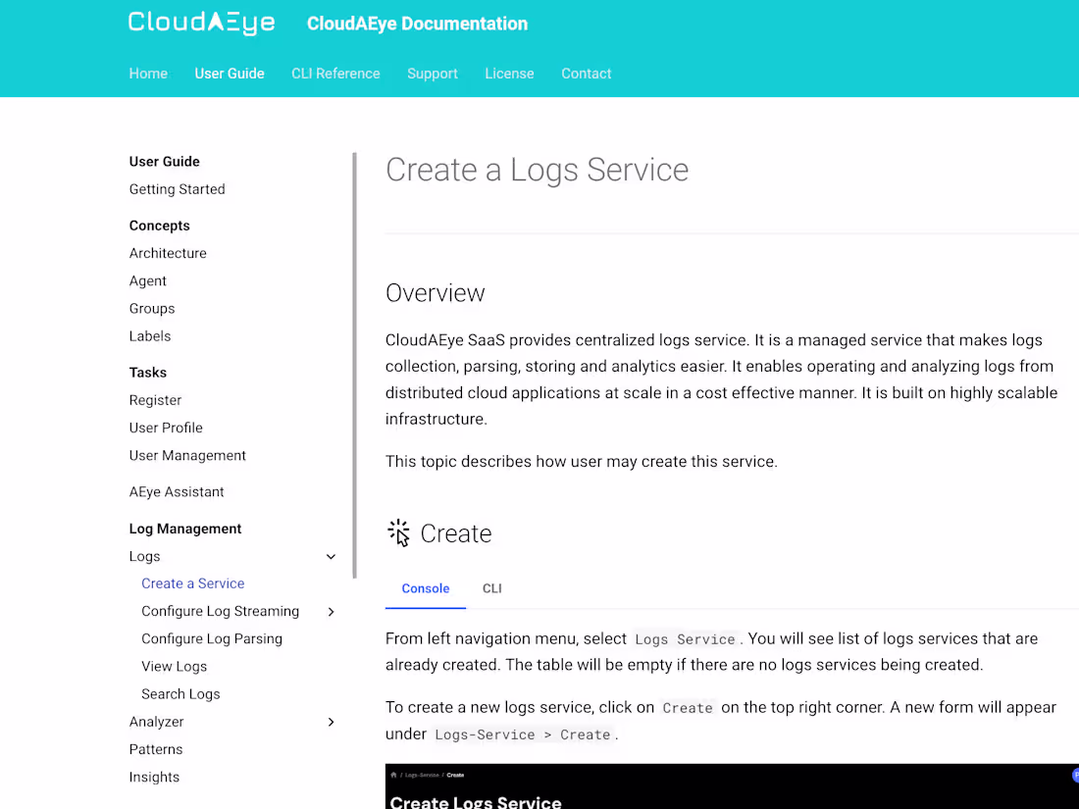Go to the Support page
The height and width of the screenshot is (809, 1079).
433,74
